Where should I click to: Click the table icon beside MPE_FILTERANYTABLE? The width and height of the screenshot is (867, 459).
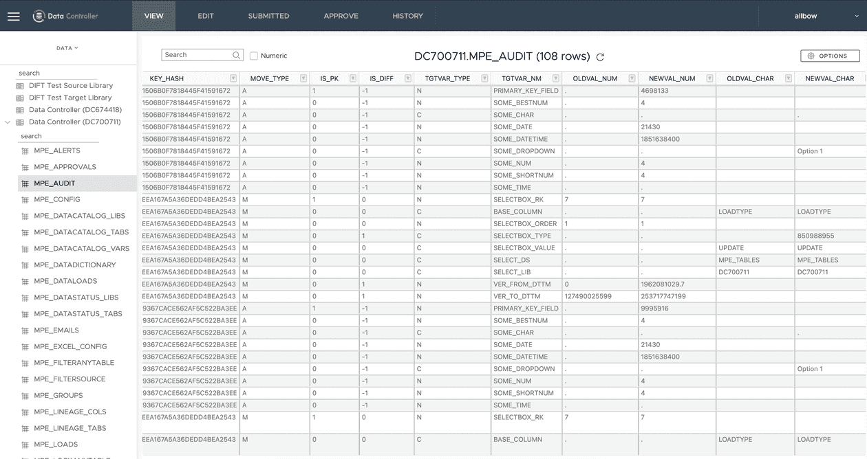pyautogui.click(x=25, y=363)
